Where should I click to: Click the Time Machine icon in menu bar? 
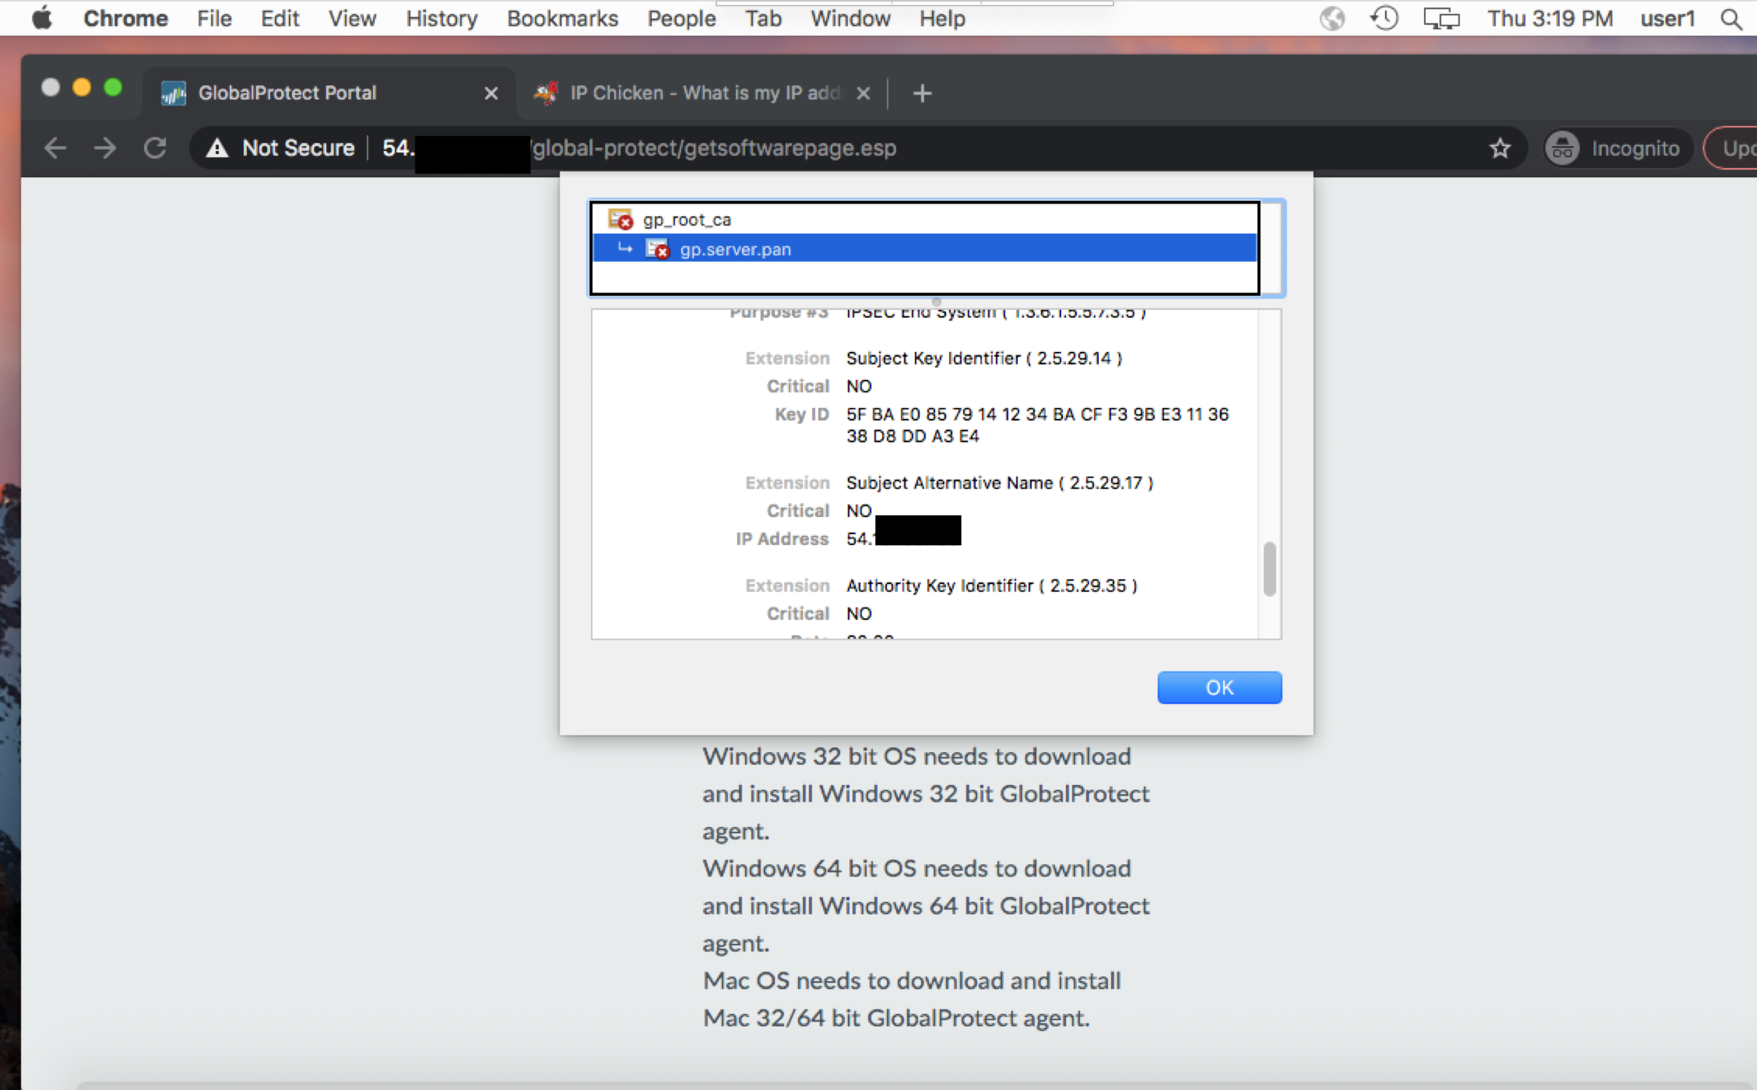pyautogui.click(x=1383, y=18)
